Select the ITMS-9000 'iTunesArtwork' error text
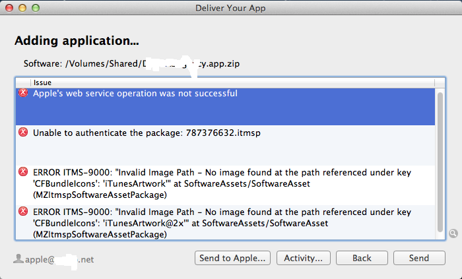Viewport: 462px width, 279px height. (222, 182)
